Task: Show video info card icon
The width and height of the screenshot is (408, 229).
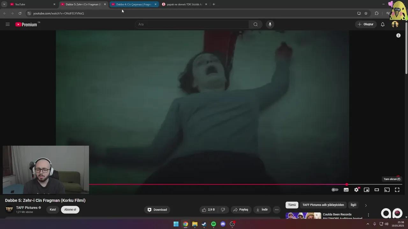Action: (398, 35)
